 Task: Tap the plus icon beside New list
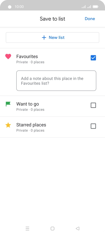44,37
